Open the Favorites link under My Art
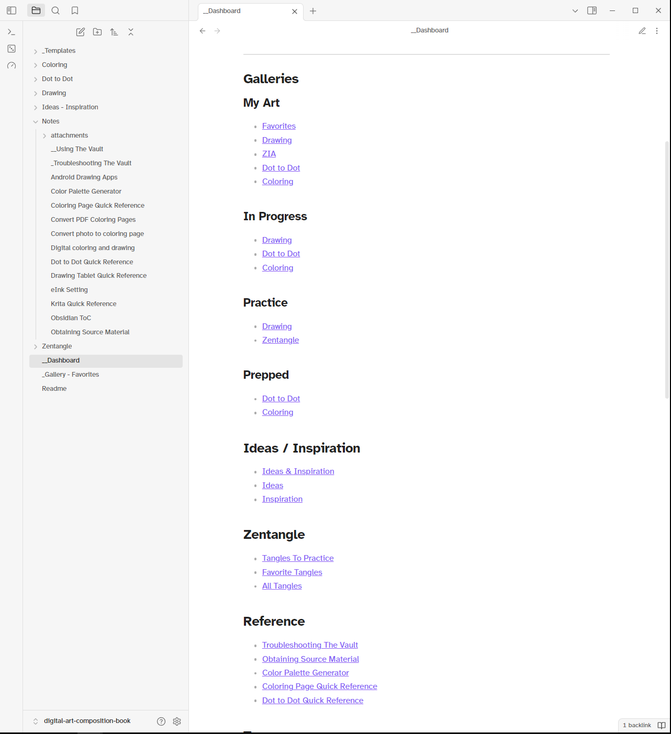Image resolution: width=671 pixels, height=734 pixels. 278,126
